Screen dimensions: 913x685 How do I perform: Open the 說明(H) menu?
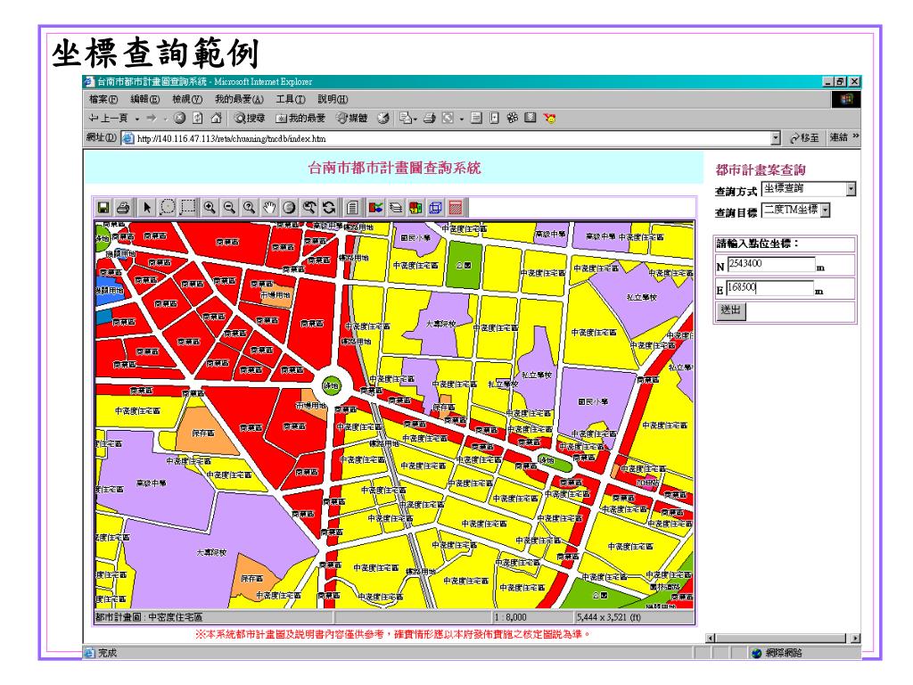click(333, 99)
